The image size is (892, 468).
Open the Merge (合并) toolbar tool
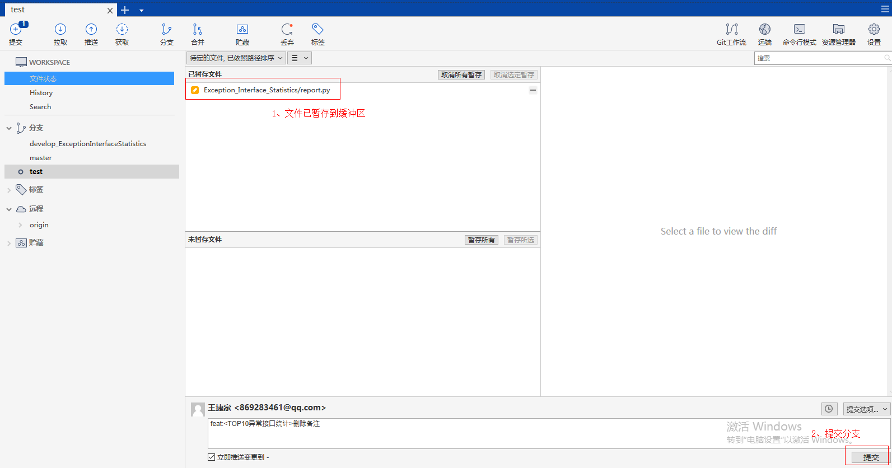point(198,34)
